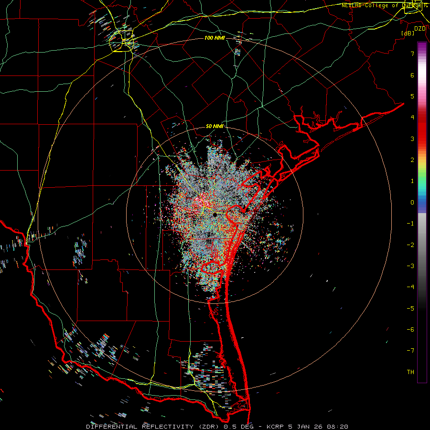Click the 100 NMI range ring label

(215, 38)
